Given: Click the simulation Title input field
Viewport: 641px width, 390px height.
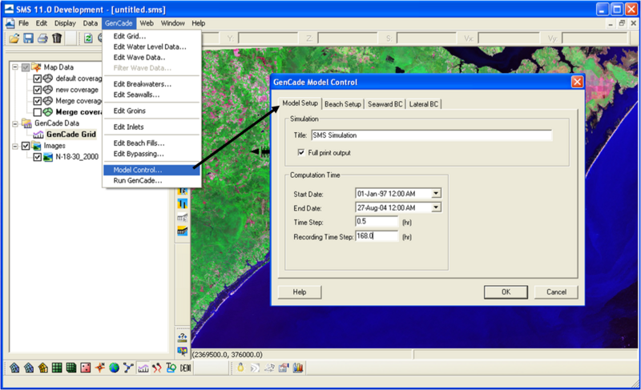Looking at the screenshot, I should coord(431,135).
